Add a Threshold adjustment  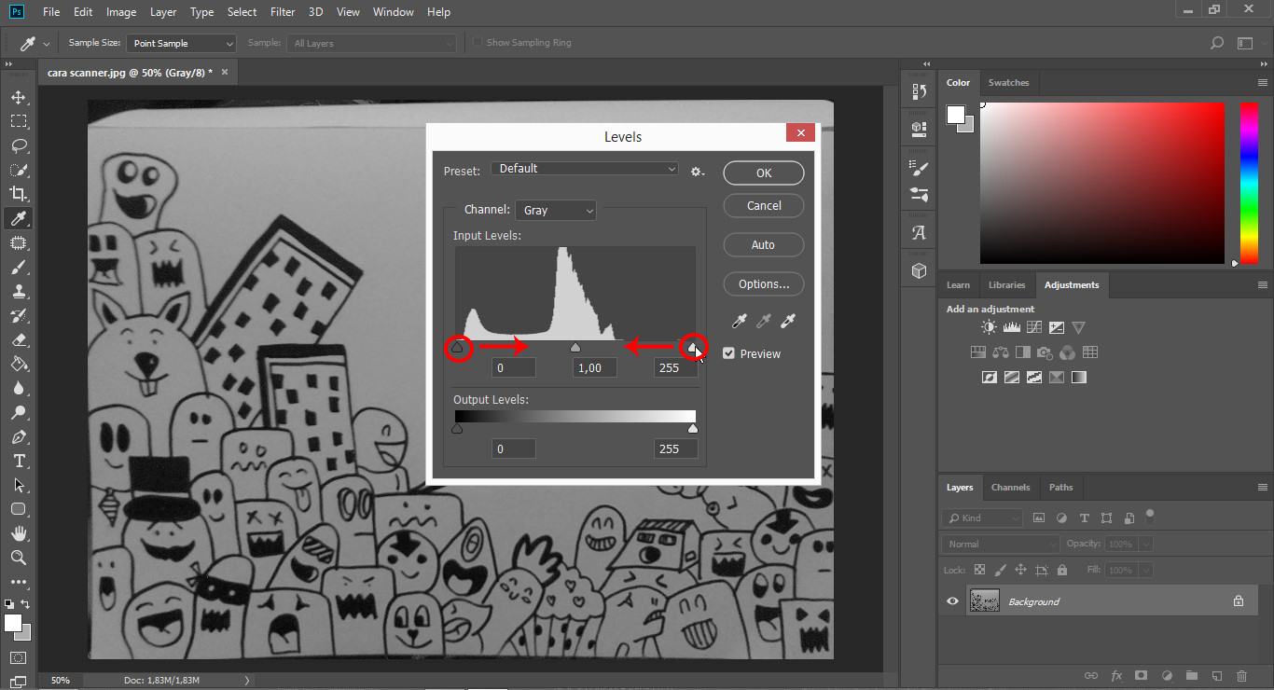(x=1033, y=378)
